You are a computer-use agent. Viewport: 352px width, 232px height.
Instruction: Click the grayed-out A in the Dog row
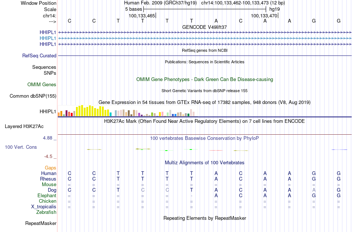pyautogui.click(x=314, y=190)
